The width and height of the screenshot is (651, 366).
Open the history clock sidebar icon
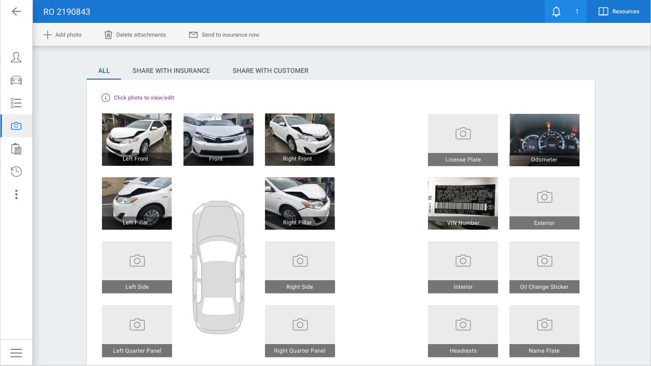point(16,172)
